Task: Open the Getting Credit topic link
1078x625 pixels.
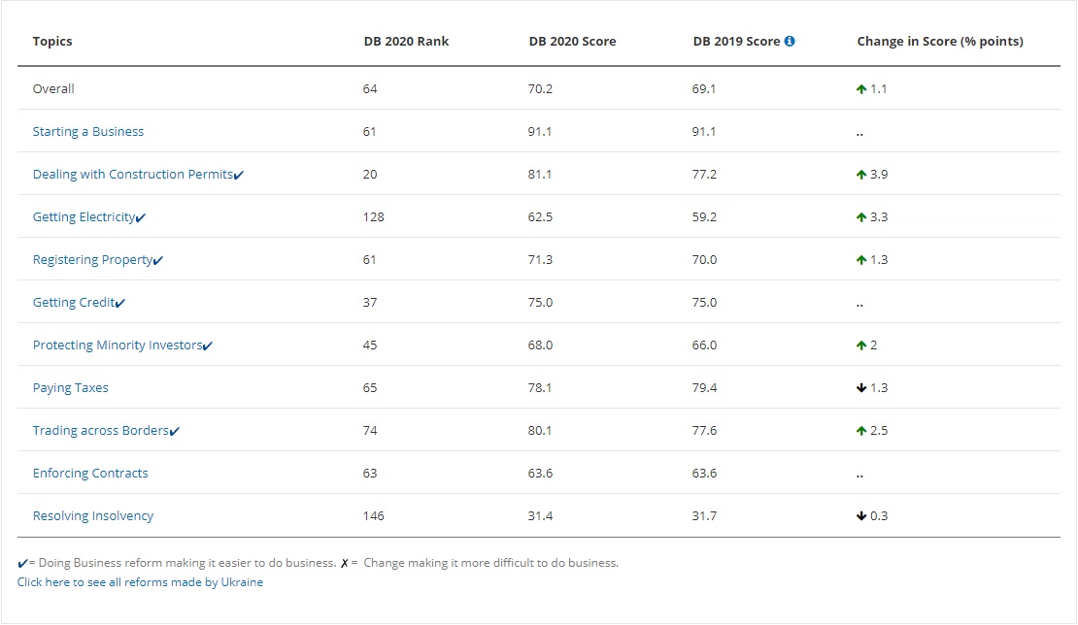Action: [x=73, y=303]
